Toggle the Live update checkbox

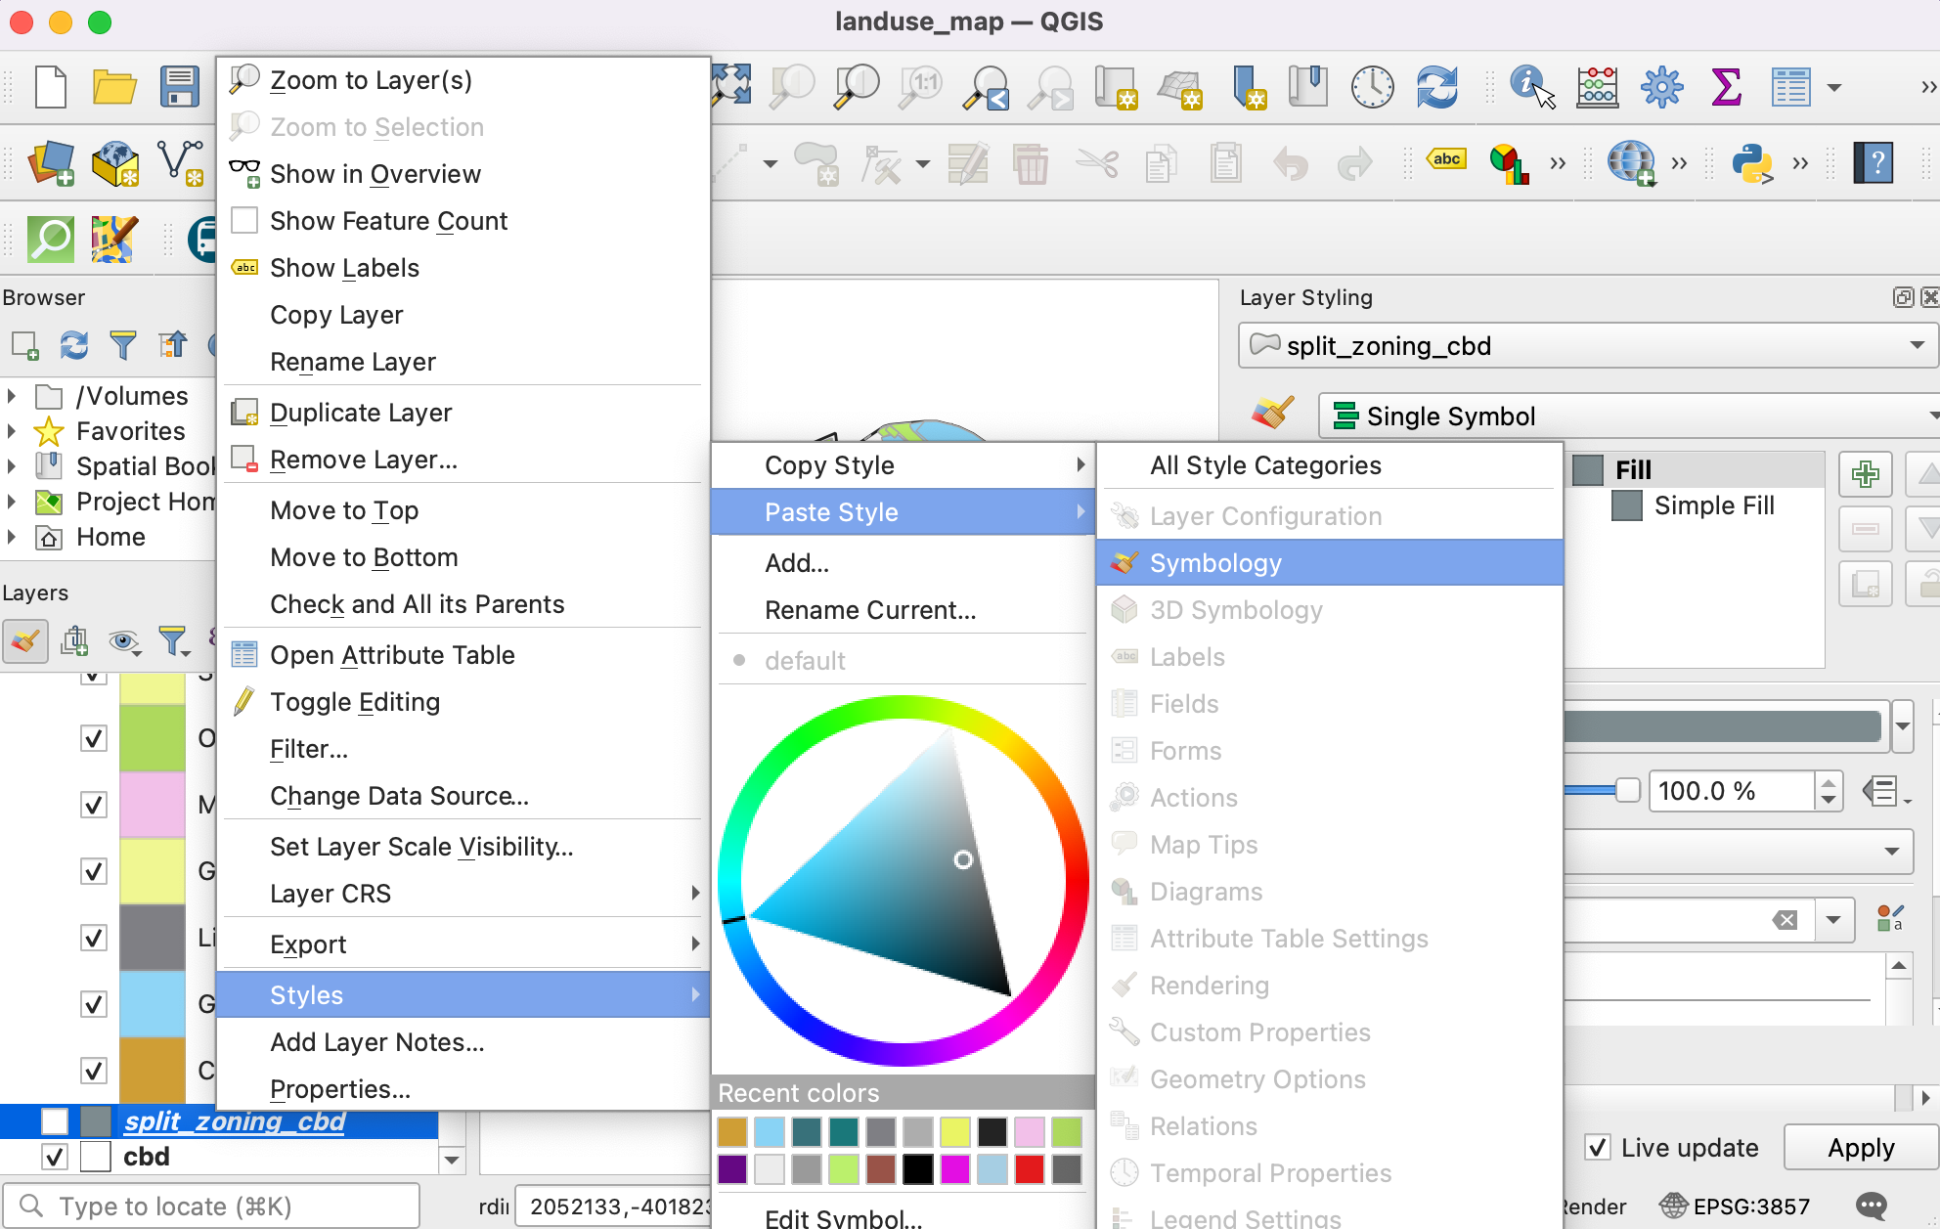click(1598, 1147)
